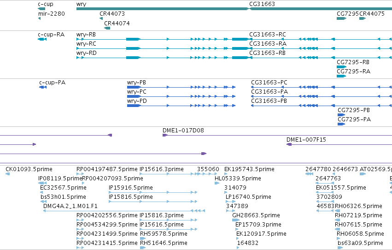
Task: Select the bs53h01.5prime EST label
Action: click(x=63, y=197)
